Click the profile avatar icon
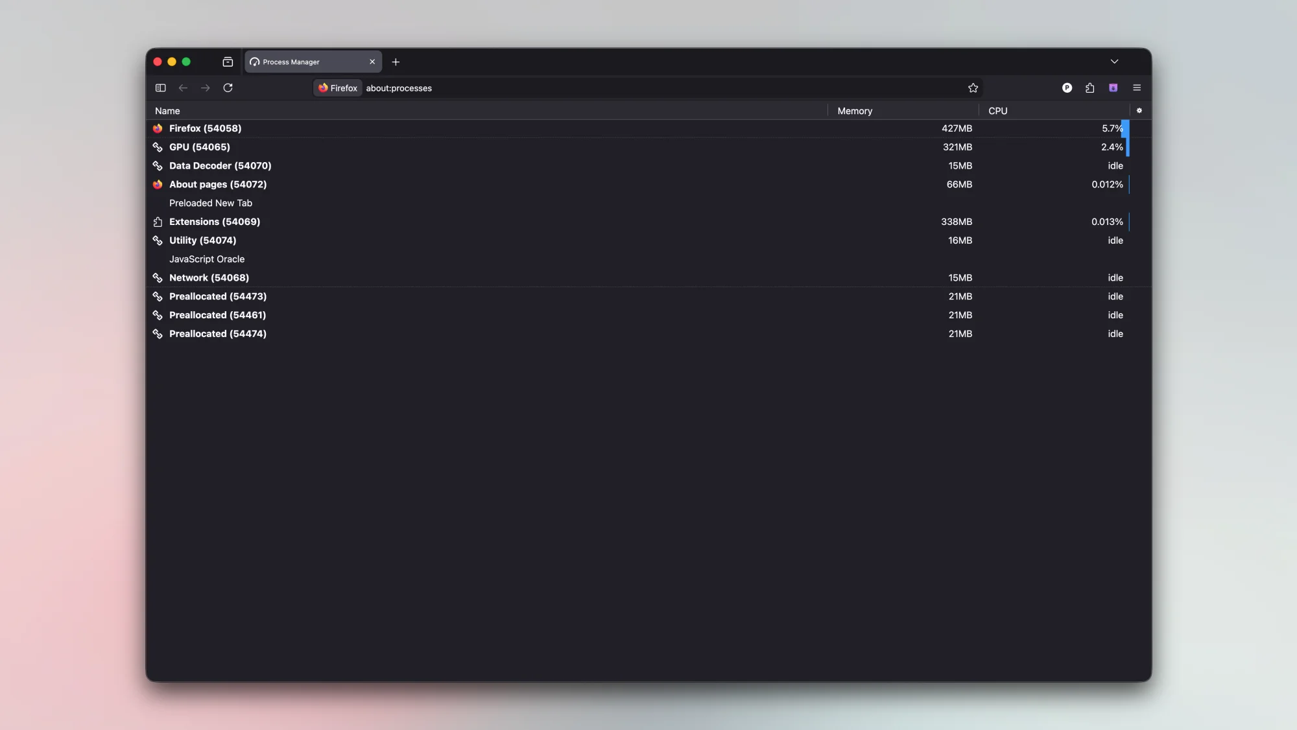The image size is (1297, 730). [1067, 88]
